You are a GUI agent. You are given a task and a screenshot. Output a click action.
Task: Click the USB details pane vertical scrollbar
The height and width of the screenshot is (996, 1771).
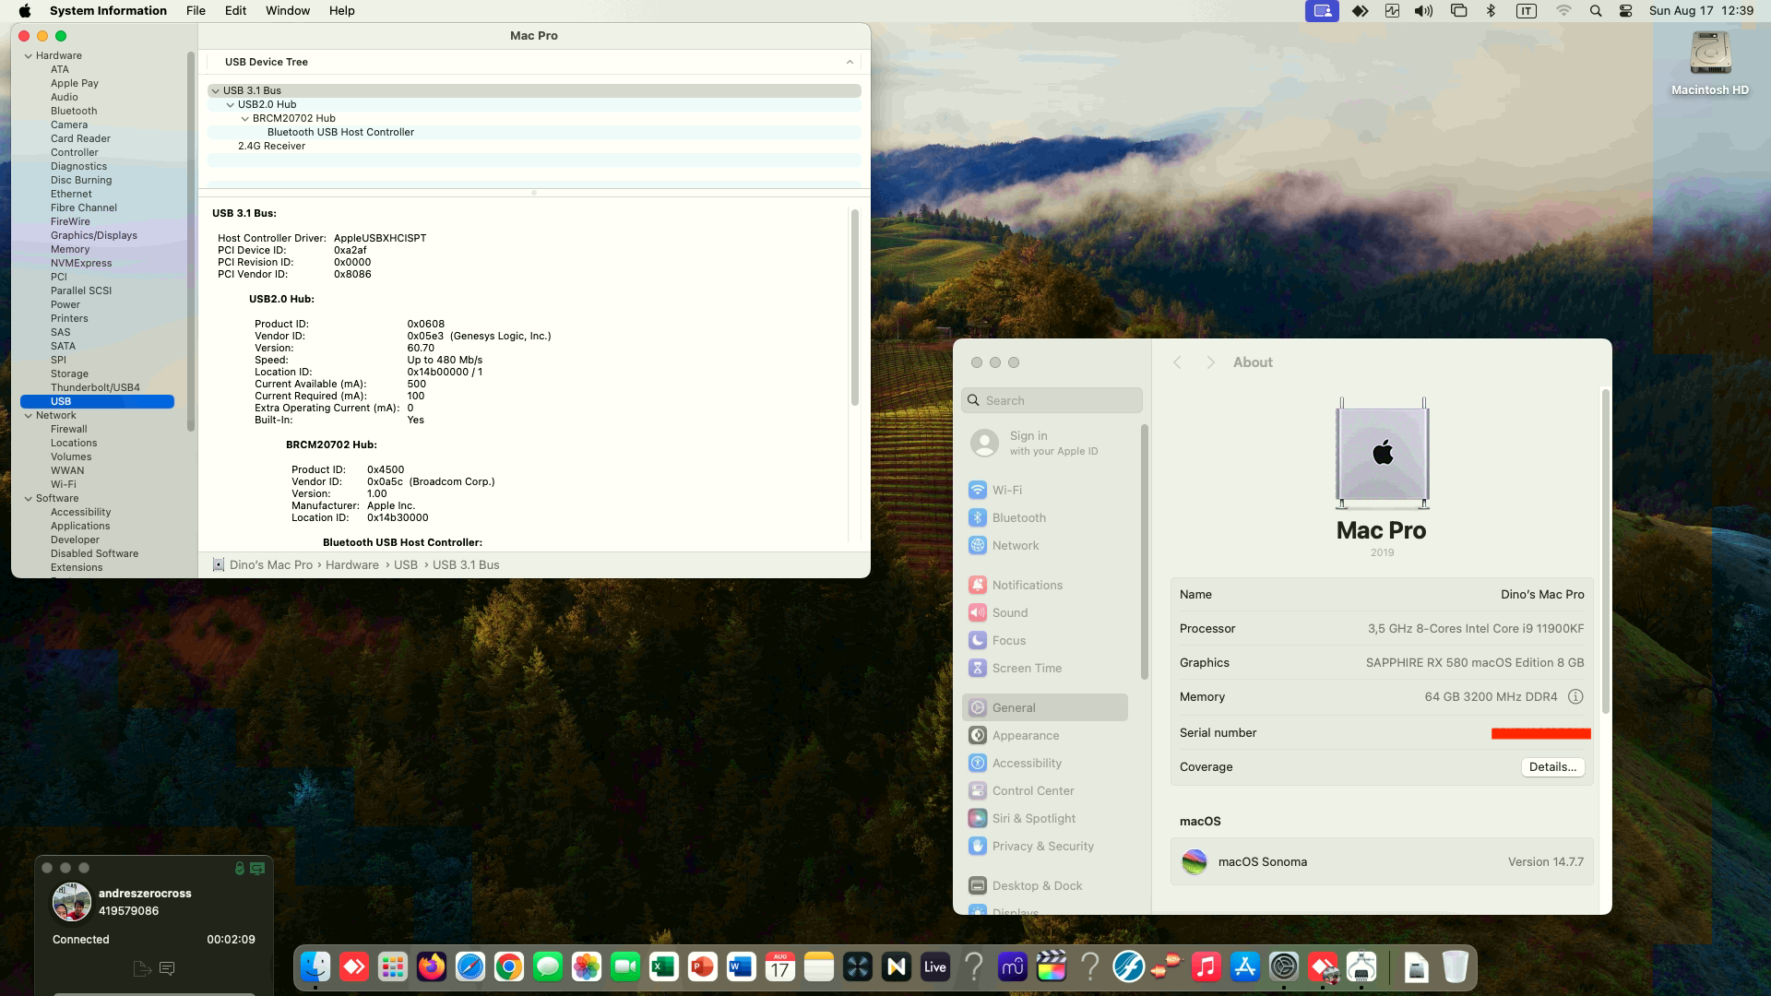(x=854, y=308)
